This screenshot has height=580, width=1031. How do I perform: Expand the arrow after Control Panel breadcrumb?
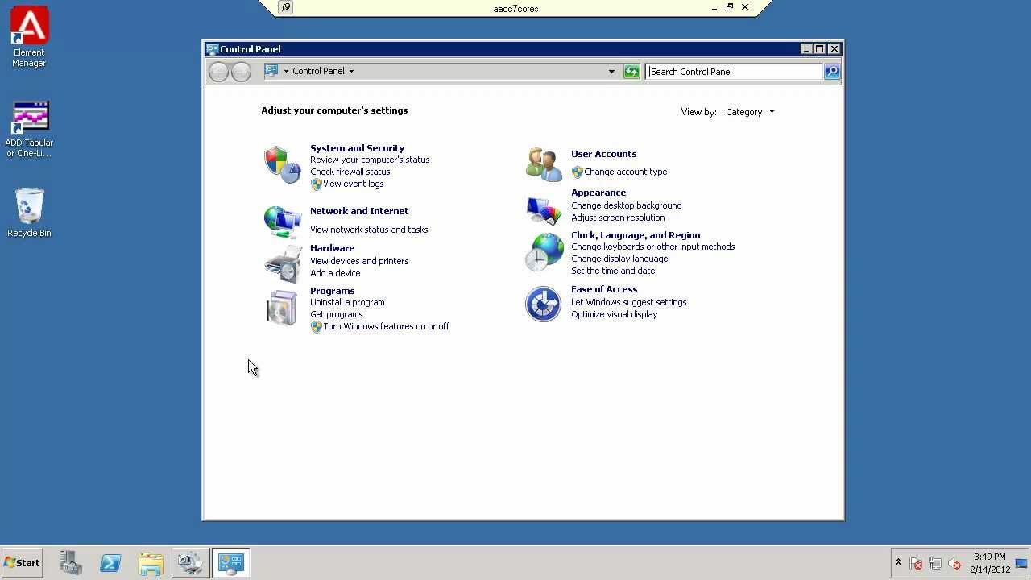coord(351,71)
